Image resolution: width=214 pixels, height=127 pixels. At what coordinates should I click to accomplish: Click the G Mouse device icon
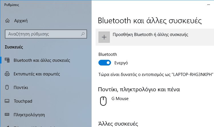click(103, 101)
